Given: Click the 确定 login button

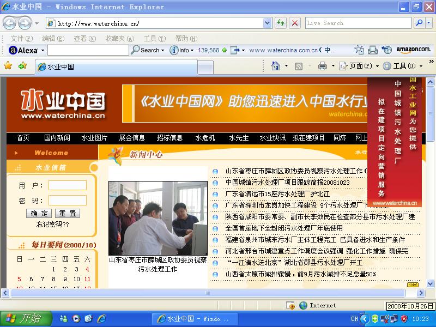Looking at the screenshot, I should point(39,213).
